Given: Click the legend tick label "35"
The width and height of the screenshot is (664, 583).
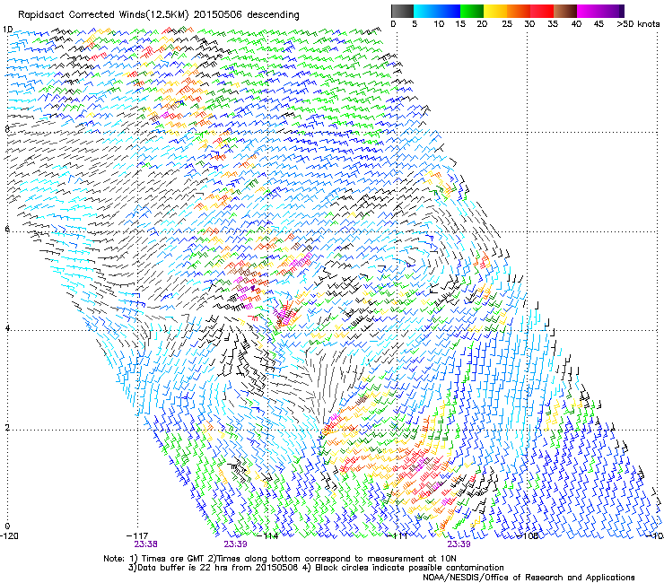Looking at the screenshot, I should pos(553,24).
